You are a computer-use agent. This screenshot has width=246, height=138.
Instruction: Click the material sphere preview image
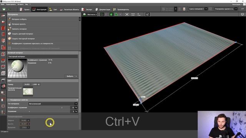[x=17, y=68]
